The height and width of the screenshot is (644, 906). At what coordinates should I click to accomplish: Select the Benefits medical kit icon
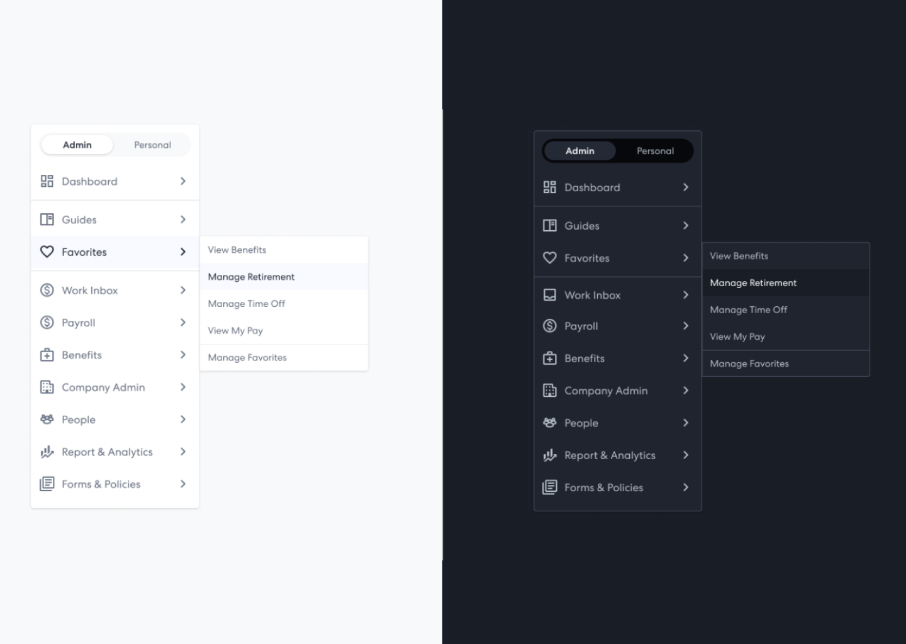47,355
